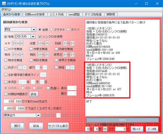Click the F→時 convert button

pyautogui.click(x=152, y=129)
